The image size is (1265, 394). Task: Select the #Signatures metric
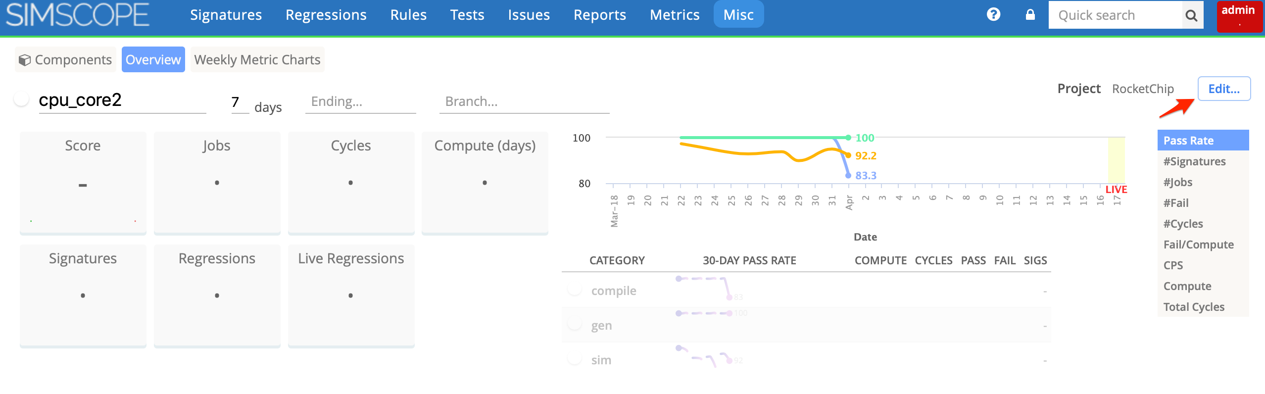click(1203, 161)
